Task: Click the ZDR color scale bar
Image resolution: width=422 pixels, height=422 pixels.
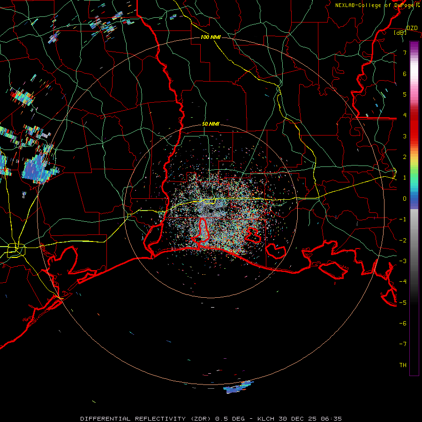Action: point(414,208)
